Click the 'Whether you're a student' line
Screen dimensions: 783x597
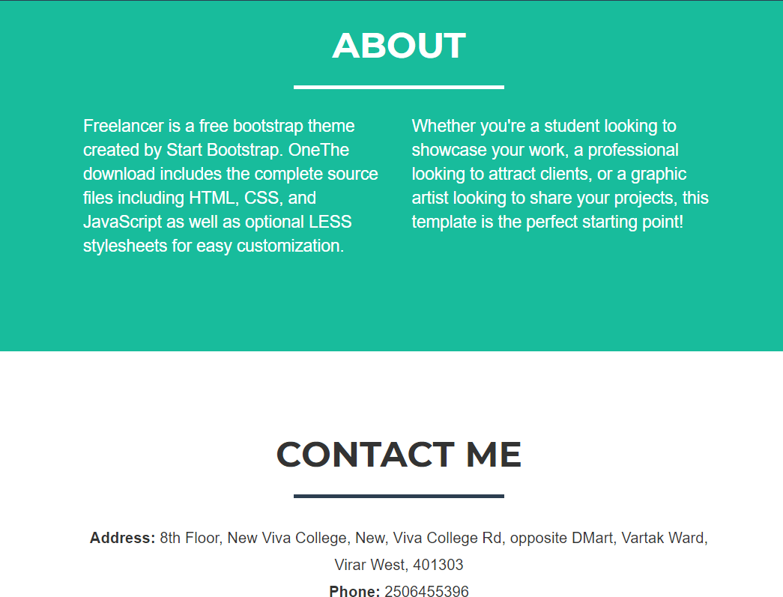[544, 126]
